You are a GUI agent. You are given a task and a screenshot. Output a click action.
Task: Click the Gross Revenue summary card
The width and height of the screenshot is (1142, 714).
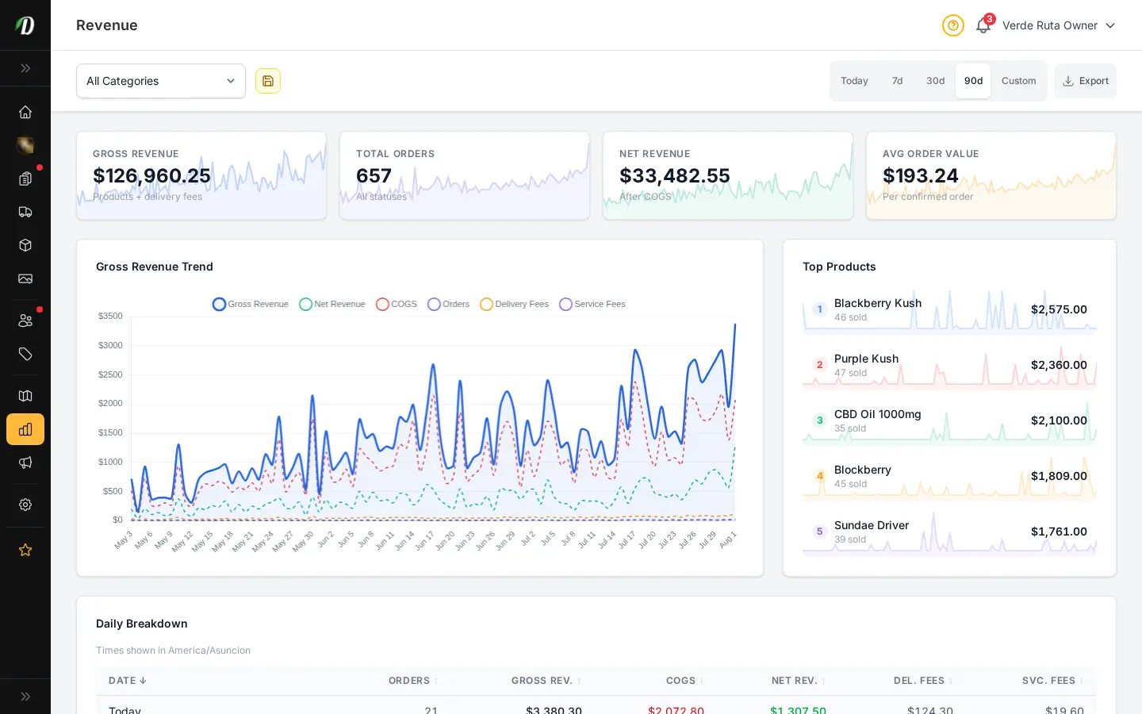point(201,175)
